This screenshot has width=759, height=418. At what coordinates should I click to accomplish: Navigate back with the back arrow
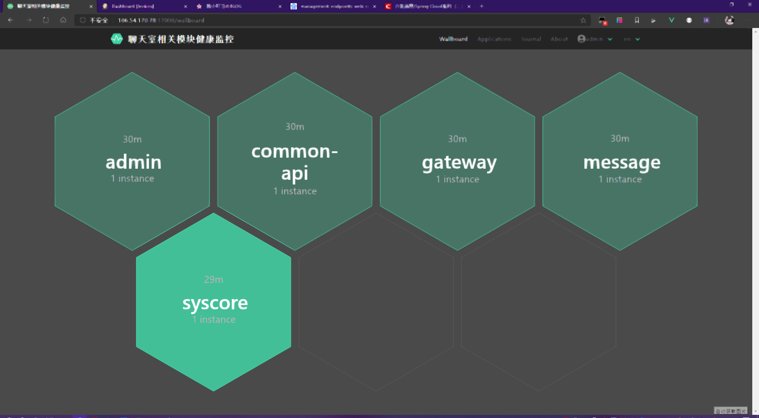(x=11, y=20)
